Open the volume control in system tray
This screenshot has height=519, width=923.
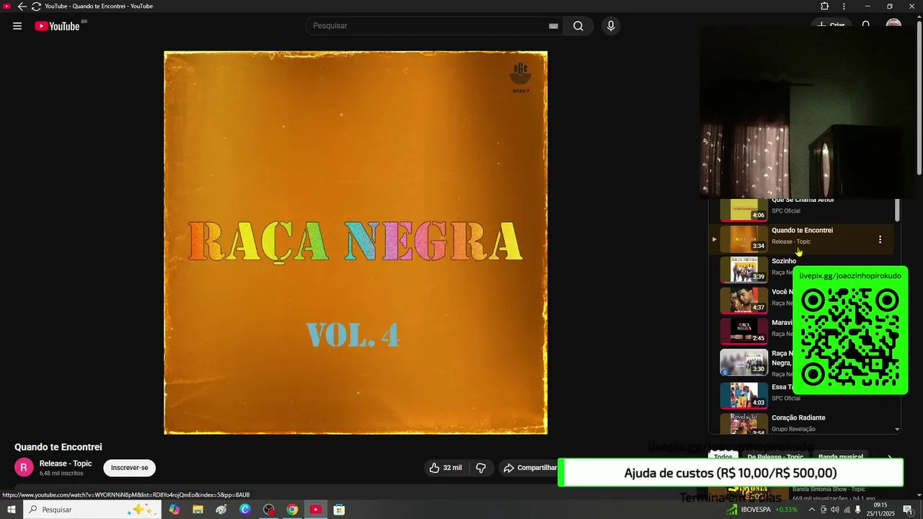835,510
